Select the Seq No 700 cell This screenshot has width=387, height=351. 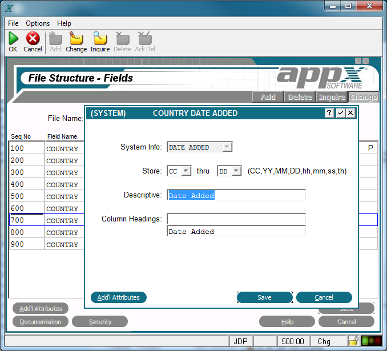click(x=27, y=220)
